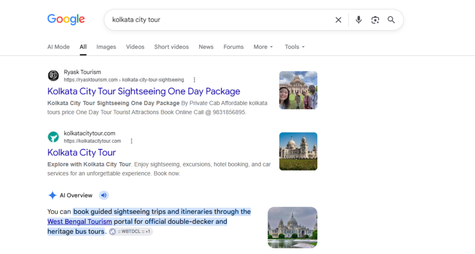Open three-dot menu for kolkatacitytour.com result

click(x=131, y=141)
